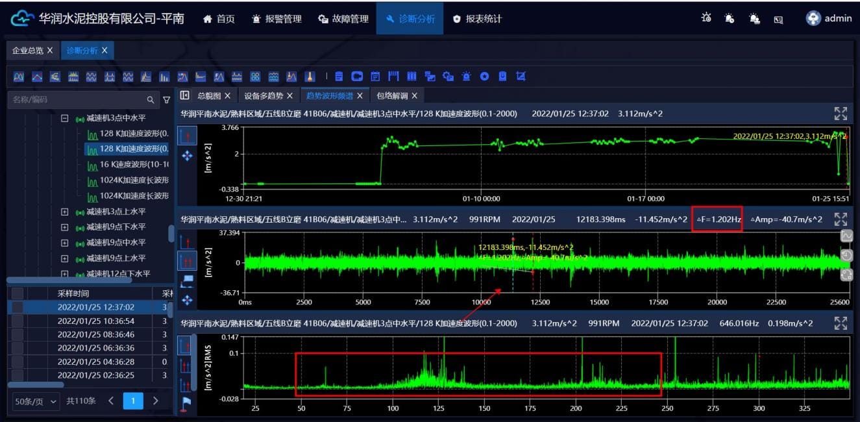The width and height of the screenshot is (860, 422).
Task: Click the first waveform chart icon in toolbar
Action: 19,77
